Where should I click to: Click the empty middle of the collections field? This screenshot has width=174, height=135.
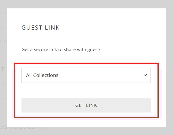[x=101, y=75]
